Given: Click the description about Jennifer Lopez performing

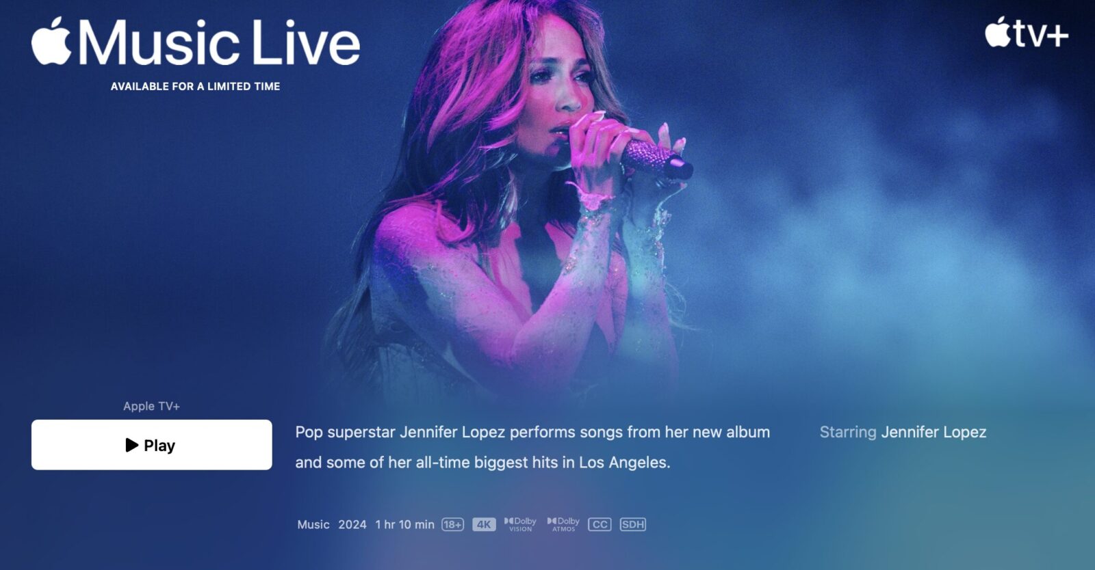Looking at the screenshot, I should 532,447.
